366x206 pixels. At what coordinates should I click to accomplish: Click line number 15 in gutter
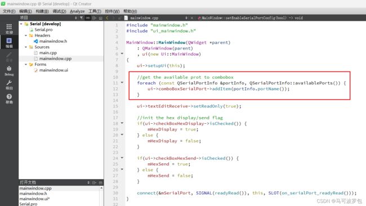(115, 106)
